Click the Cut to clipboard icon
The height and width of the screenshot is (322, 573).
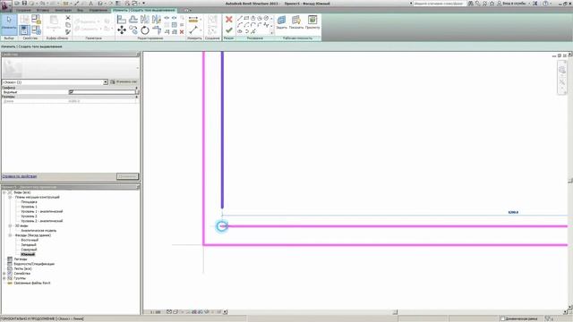68,18
